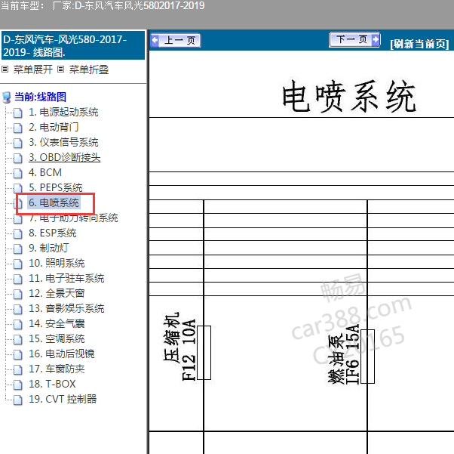Click page icon beside 4. BCM
Screen dimensions: 454x454
(x=18, y=173)
